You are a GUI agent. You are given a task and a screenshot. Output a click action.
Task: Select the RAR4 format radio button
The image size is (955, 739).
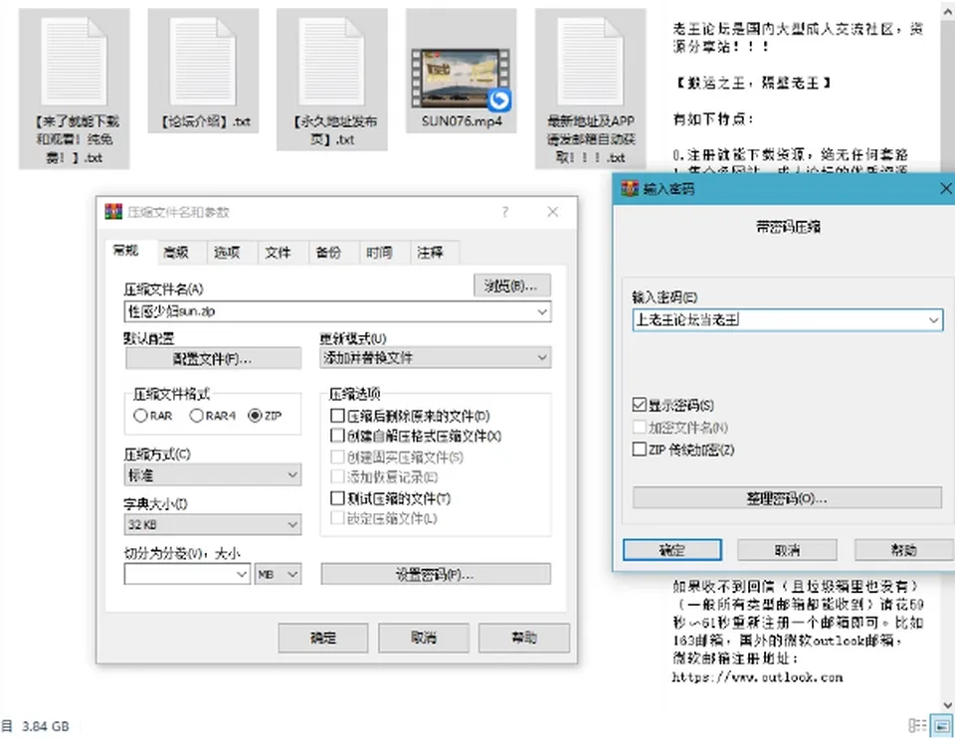[x=196, y=416]
